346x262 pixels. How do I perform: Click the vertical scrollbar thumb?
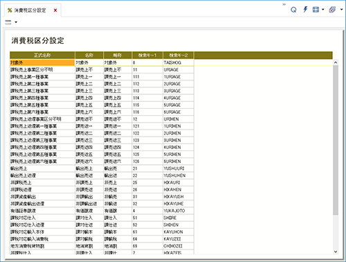(x=336, y=140)
